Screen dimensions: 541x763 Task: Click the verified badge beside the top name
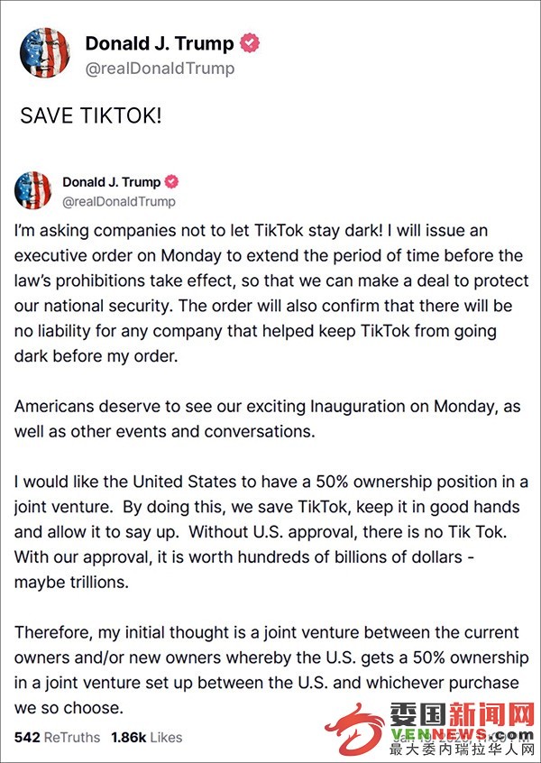point(250,43)
